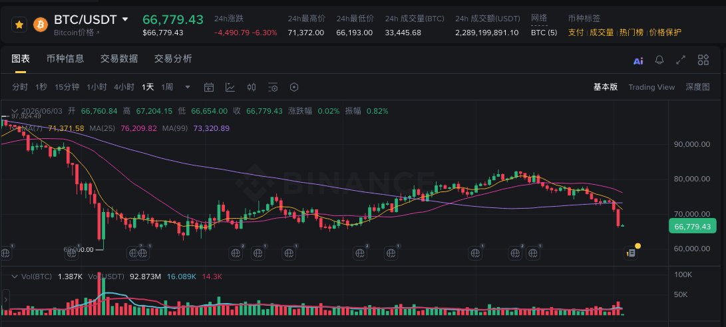The width and height of the screenshot is (726, 327).
Task: Click the go-to-date calendar icon
Action: point(209,87)
